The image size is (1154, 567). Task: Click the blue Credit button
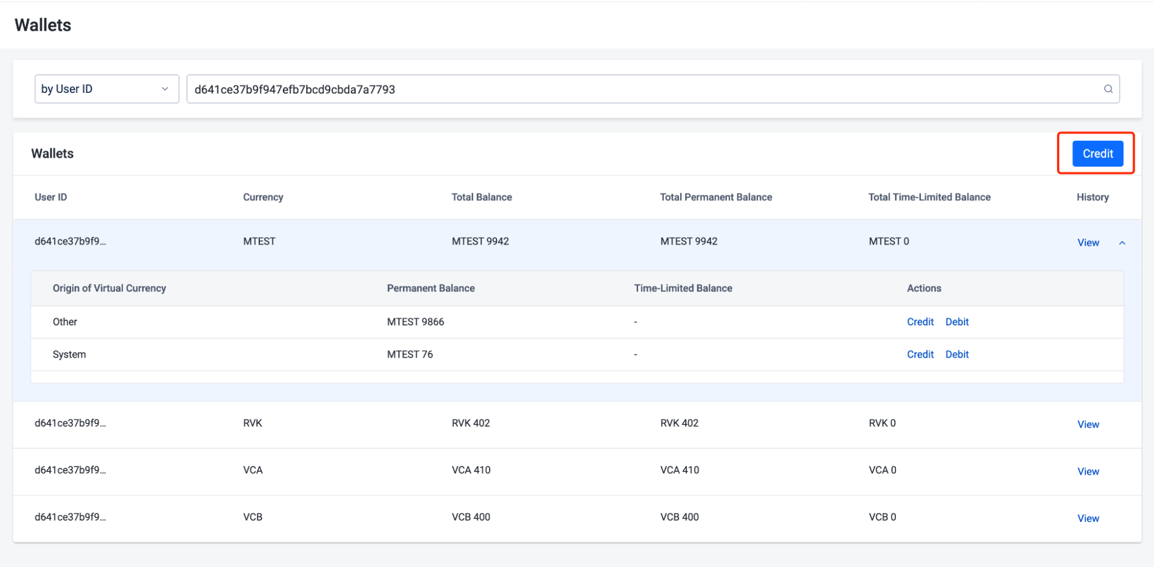coord(1097,153)
